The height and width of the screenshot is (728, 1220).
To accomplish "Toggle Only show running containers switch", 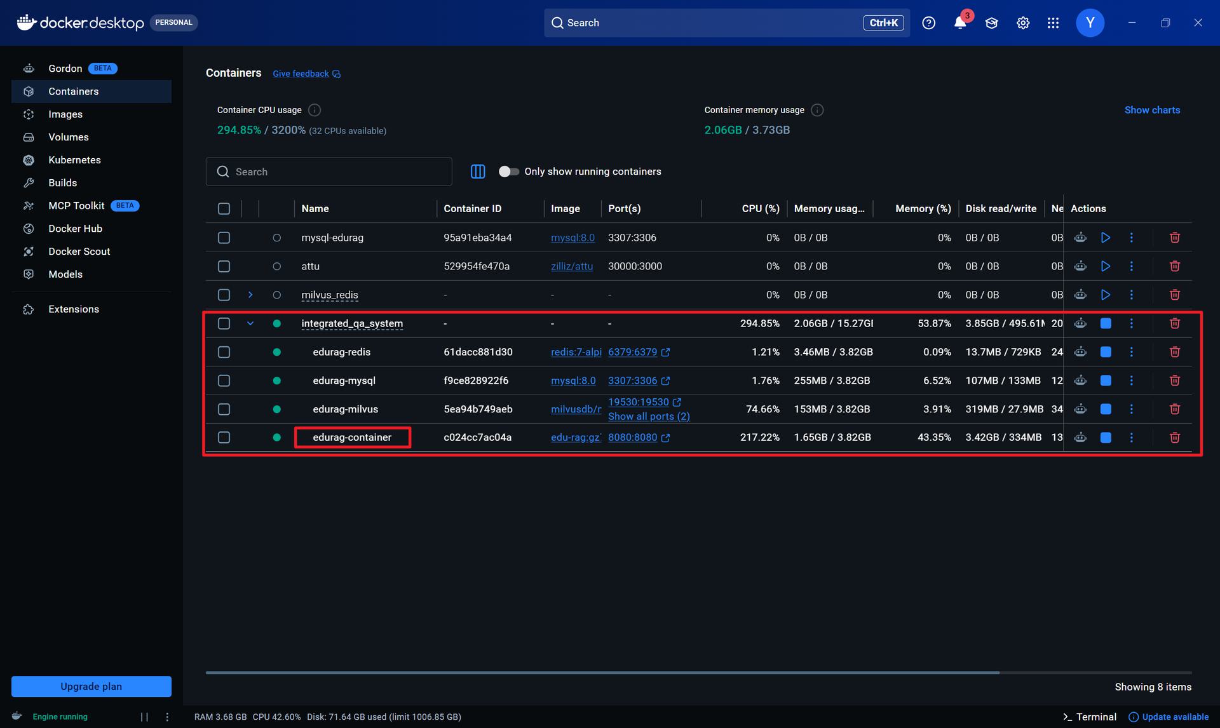I will click(x=509, y=172).
